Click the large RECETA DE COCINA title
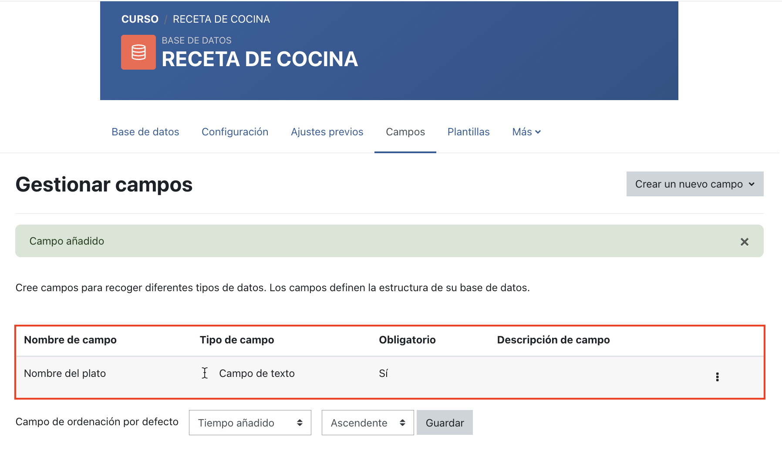Screen dimensions: 782x457 [260, 59]
